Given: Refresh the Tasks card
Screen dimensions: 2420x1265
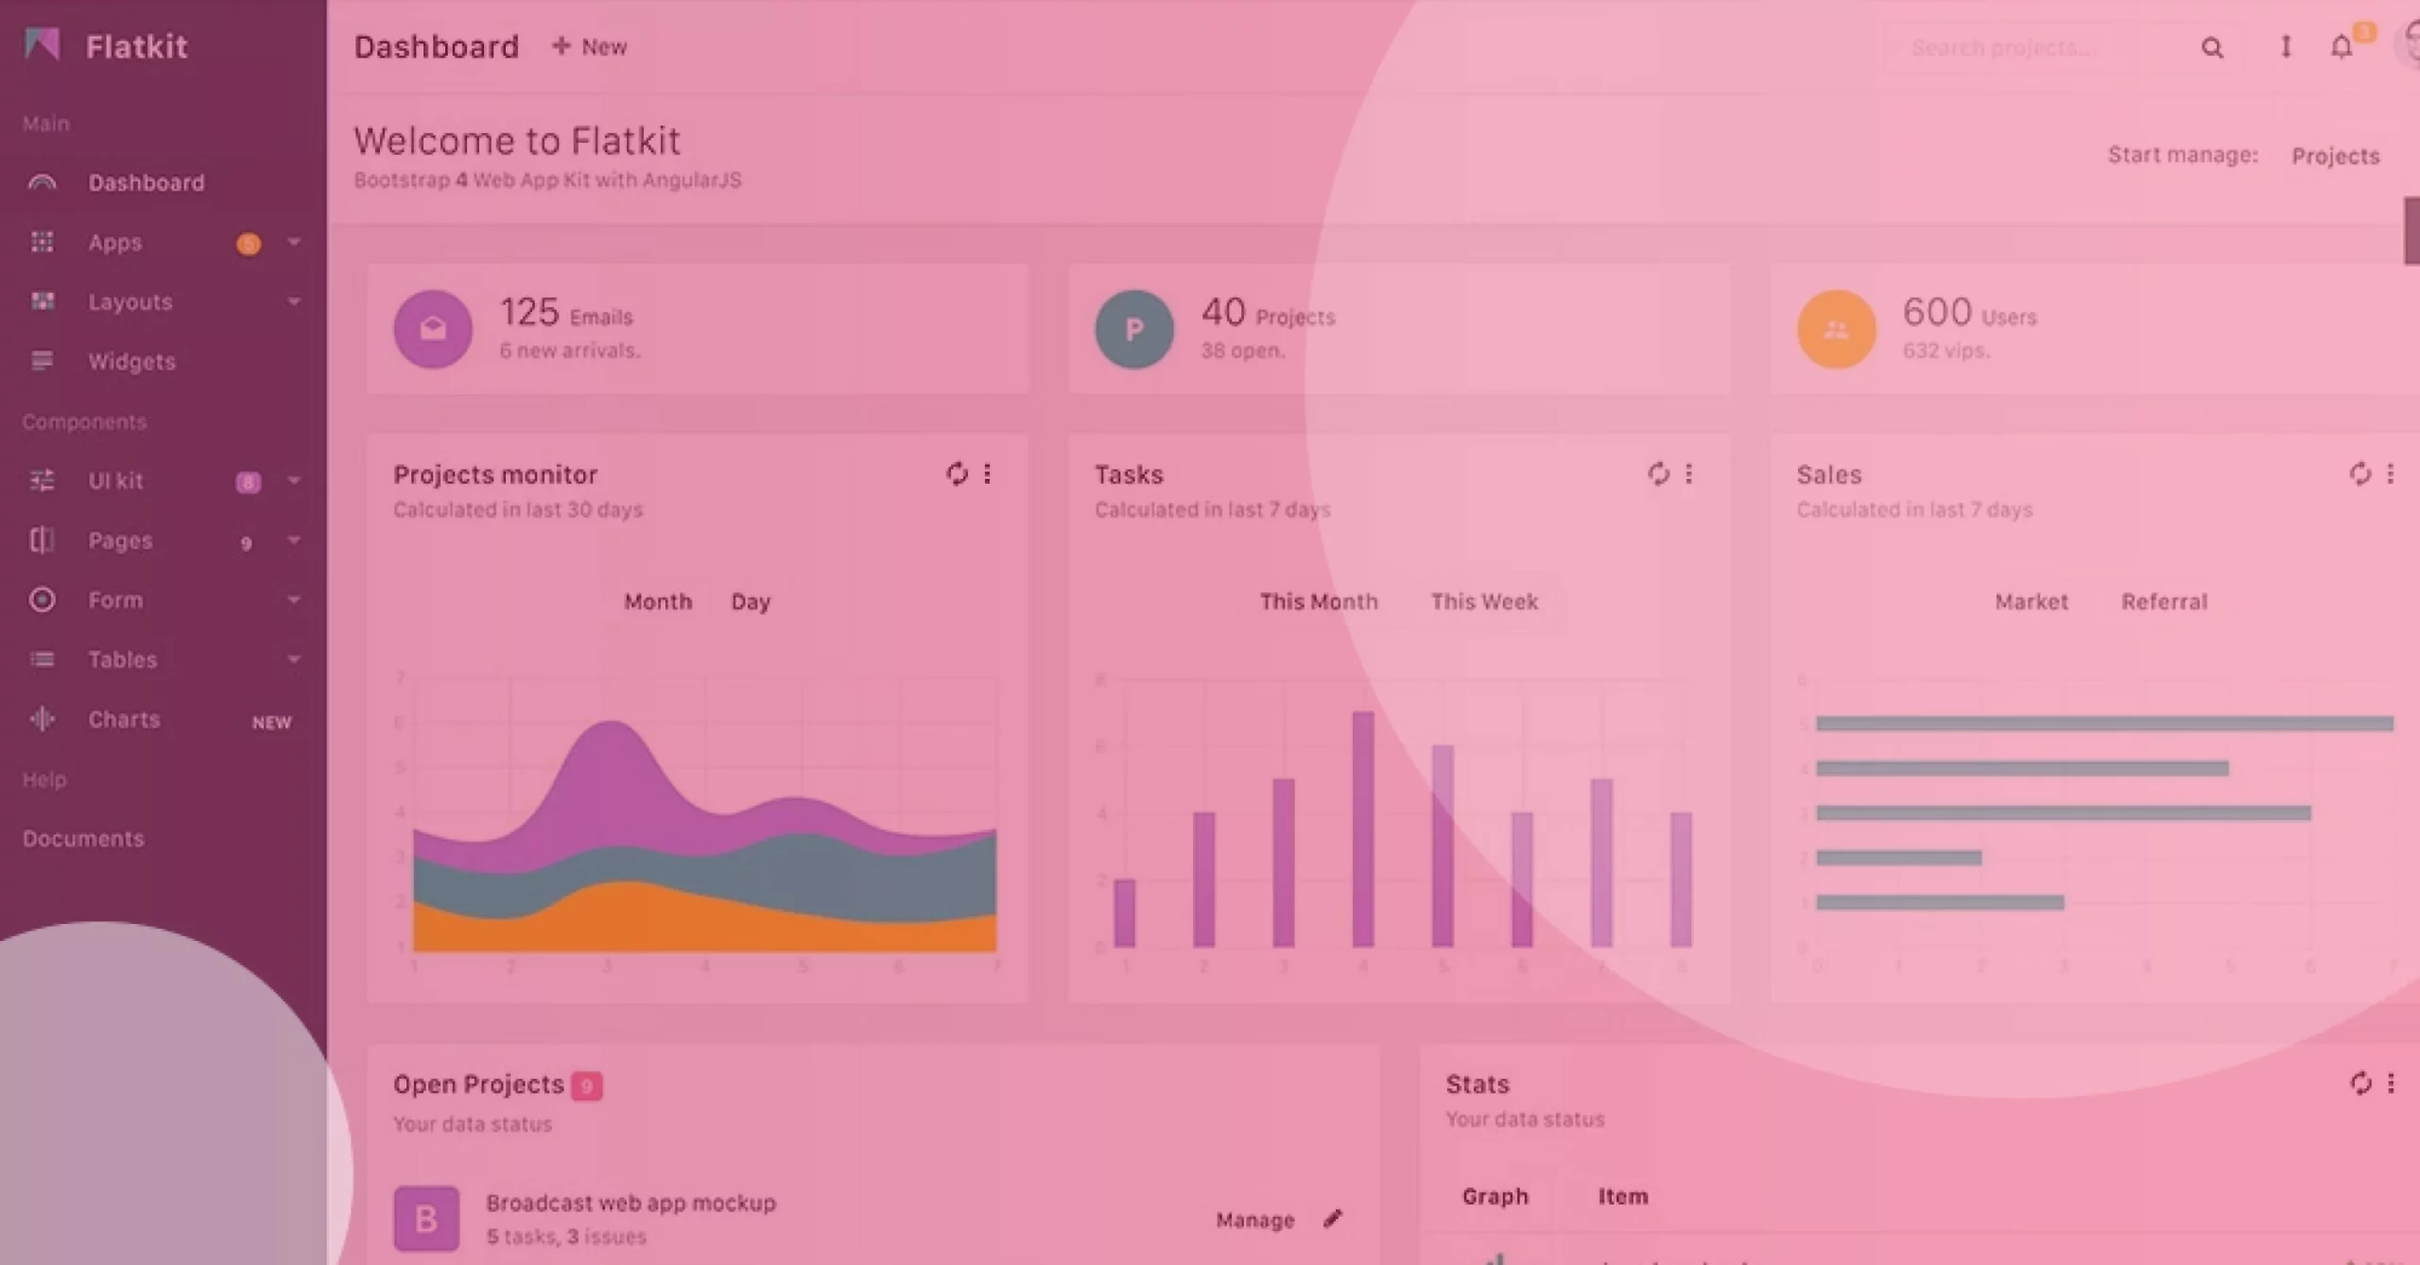Looking at the screenshot, I should tap(1658, 473).
